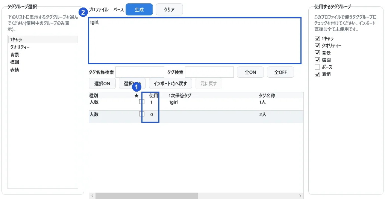The image size is (385, 199).
Task: Toggle the star checkbox in 2人 row
Action: click(142, 114)
